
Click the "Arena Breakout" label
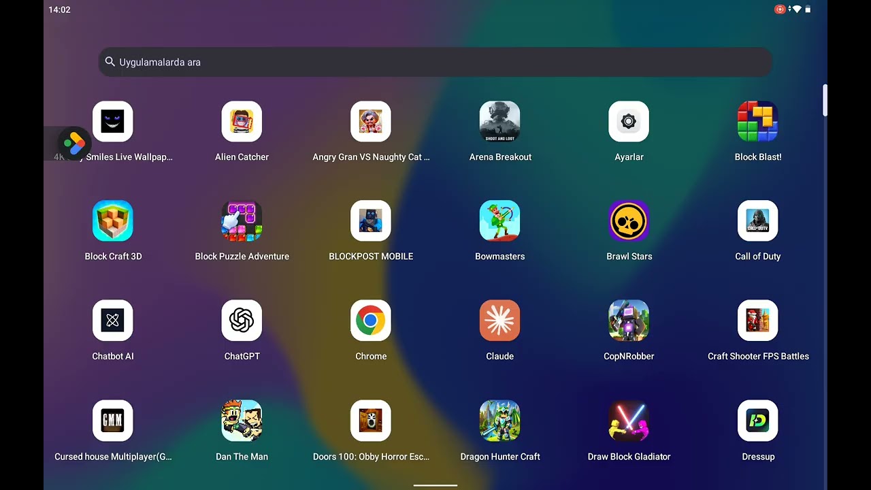point(500,157)
